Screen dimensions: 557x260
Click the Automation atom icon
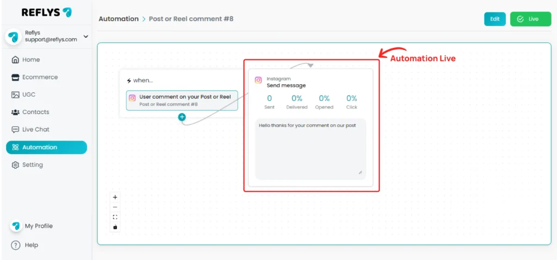(x=15, y=147)
